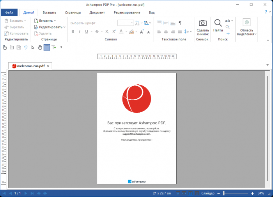273x197 pixels.
Task: Click the Вставить button in Страницы group
Action: [44, 21]
